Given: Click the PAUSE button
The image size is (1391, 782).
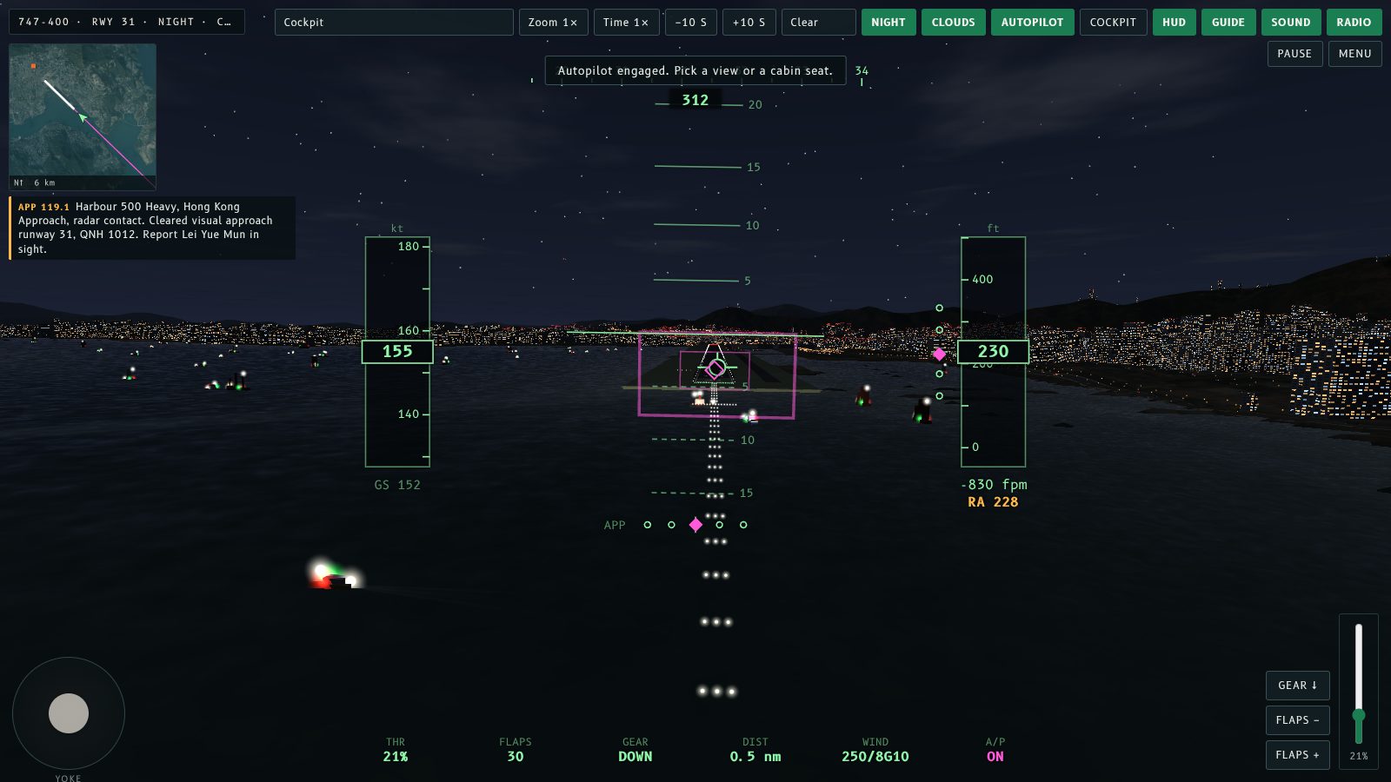Looking at the screenshot, I should [1294, 54].
